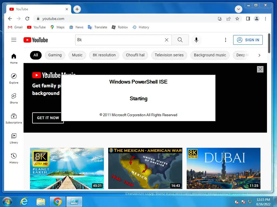This screenshot has height=207, width=277.
Task: Open Maps bookmark
Action: point(57,27)
